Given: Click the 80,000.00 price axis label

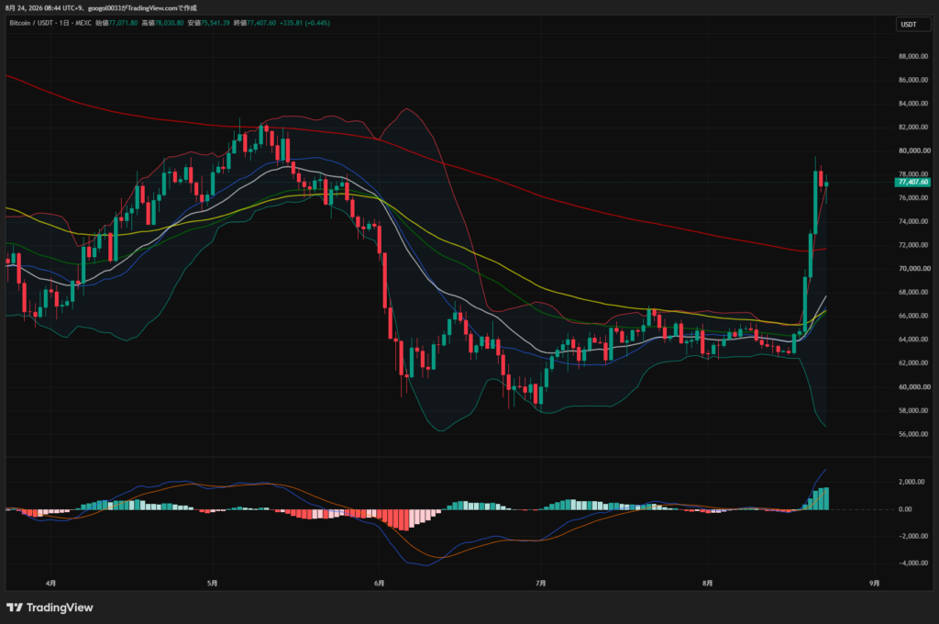Looking at the screenshot, I should [914, 151].
